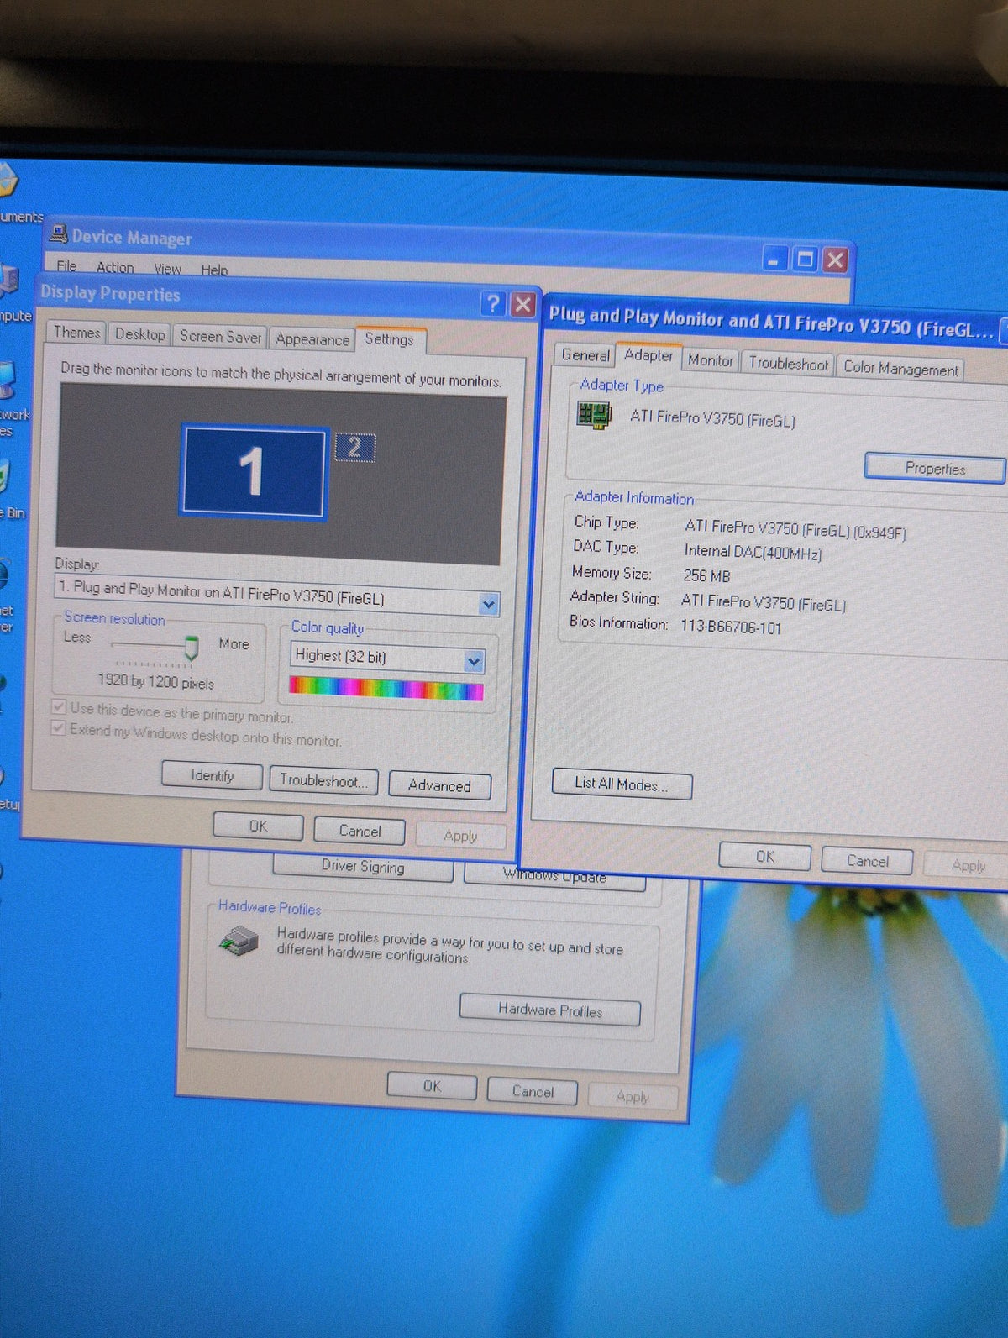Open the View menu in Device Manager
Viewport: 1008px width, 1338px height.
(167, 269)
